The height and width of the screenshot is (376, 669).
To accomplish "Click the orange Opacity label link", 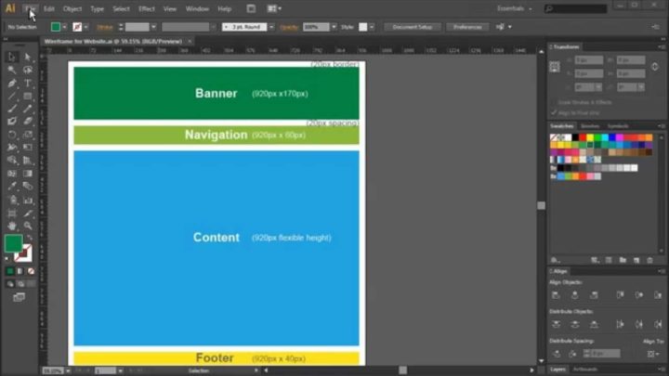I will [289, 27].
